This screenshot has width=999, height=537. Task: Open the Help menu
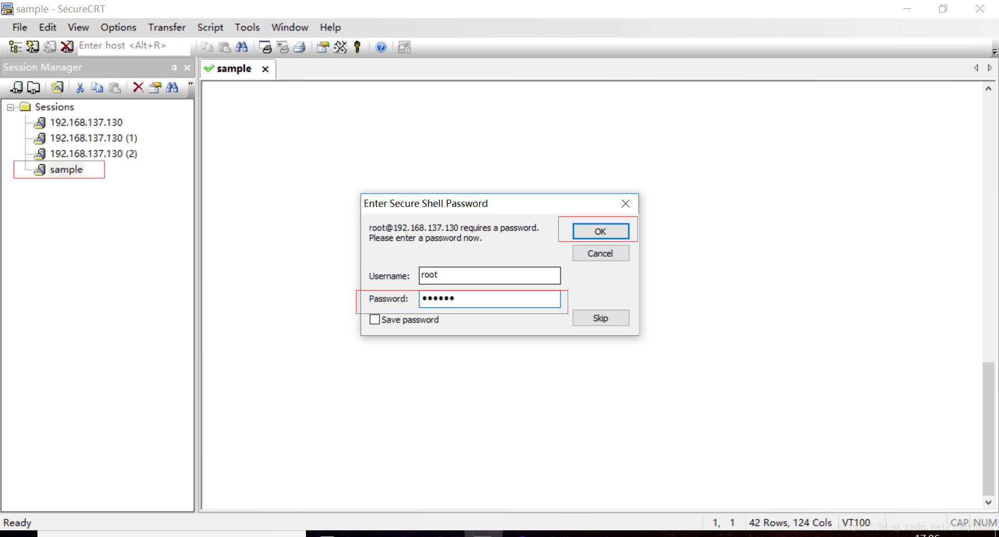pos(330,27)
